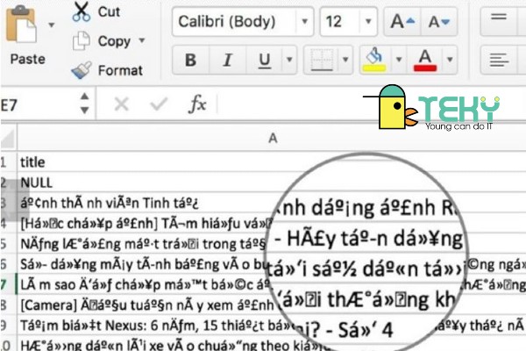Image resolution: width=526 pixels, height=351 pixels.
Task: Select row header 5
Action: click(8, 244)
